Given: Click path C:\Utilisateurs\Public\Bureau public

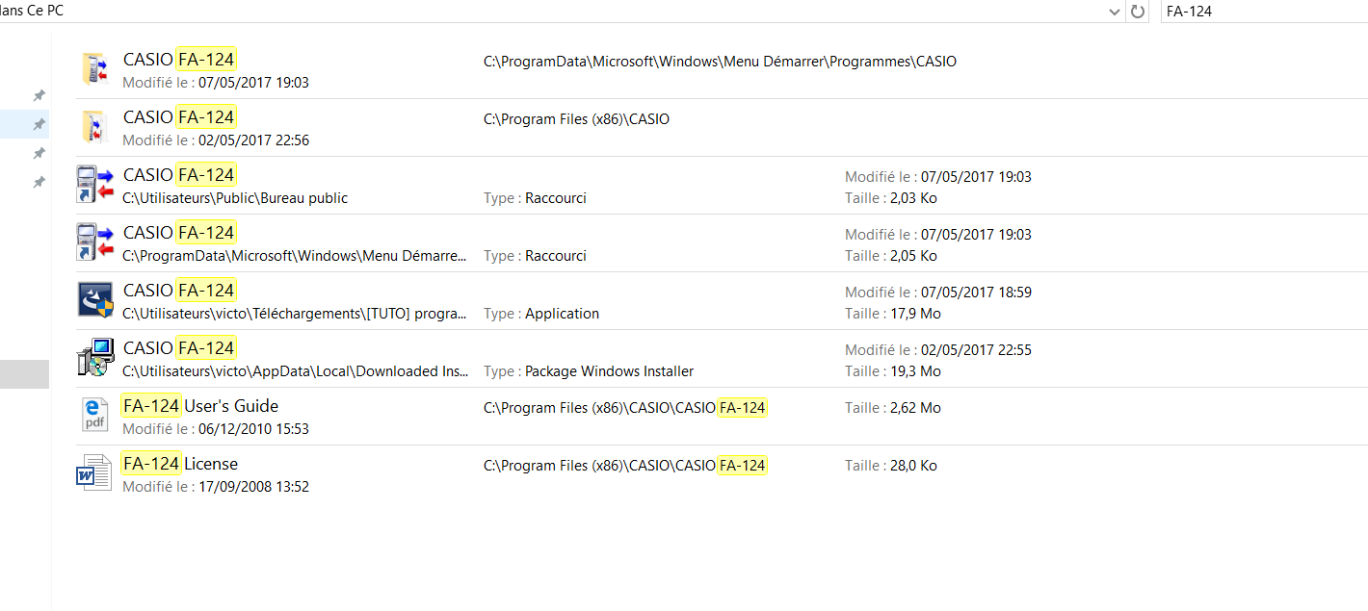Looking at the screenshot, I should point(235,198).
